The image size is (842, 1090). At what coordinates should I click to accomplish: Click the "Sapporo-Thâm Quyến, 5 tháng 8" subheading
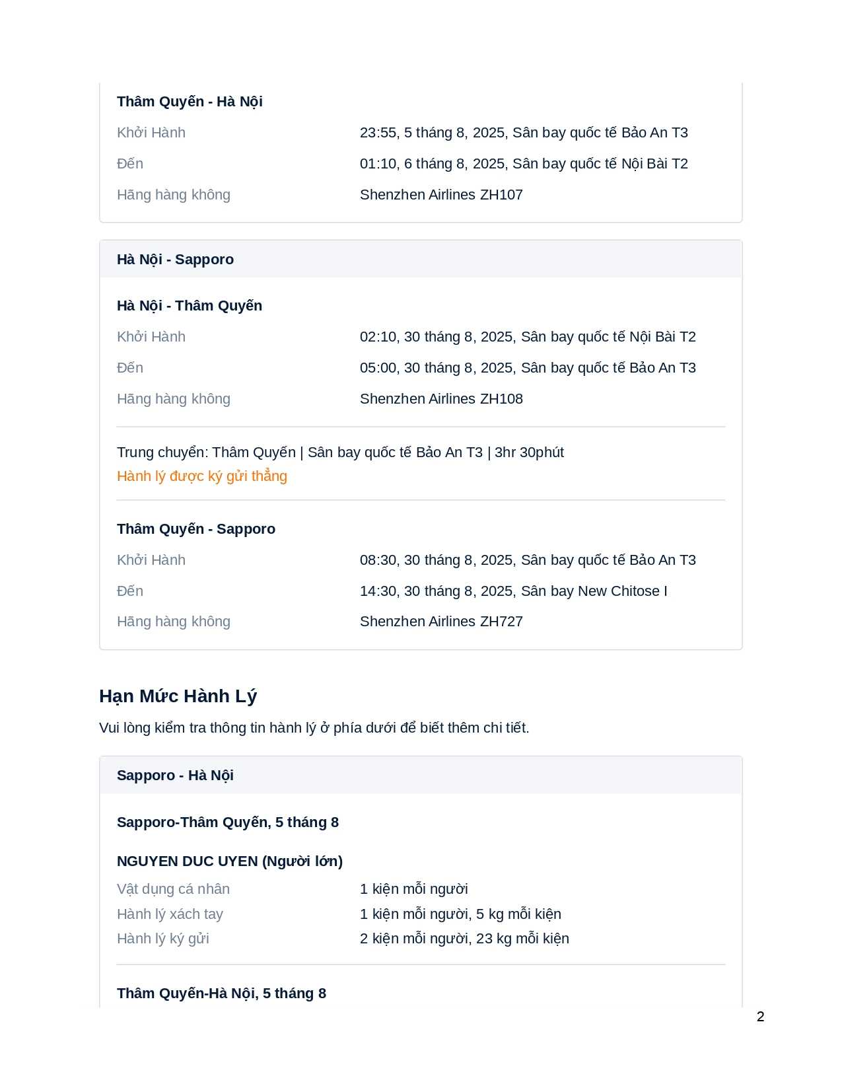click(228, 822)
